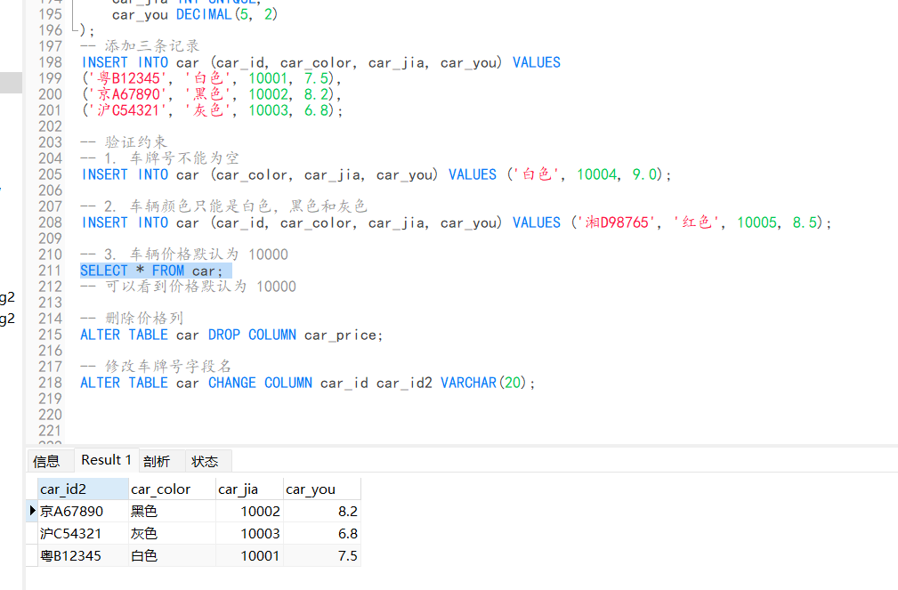Viewport: 898px width, 590px height.
Task: Click the car_id2 column header
Action: (83, 489)
